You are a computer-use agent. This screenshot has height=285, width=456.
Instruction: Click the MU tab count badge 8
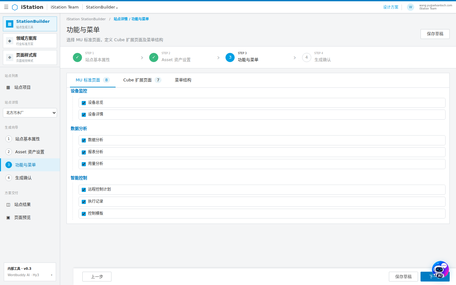(106, 80)
